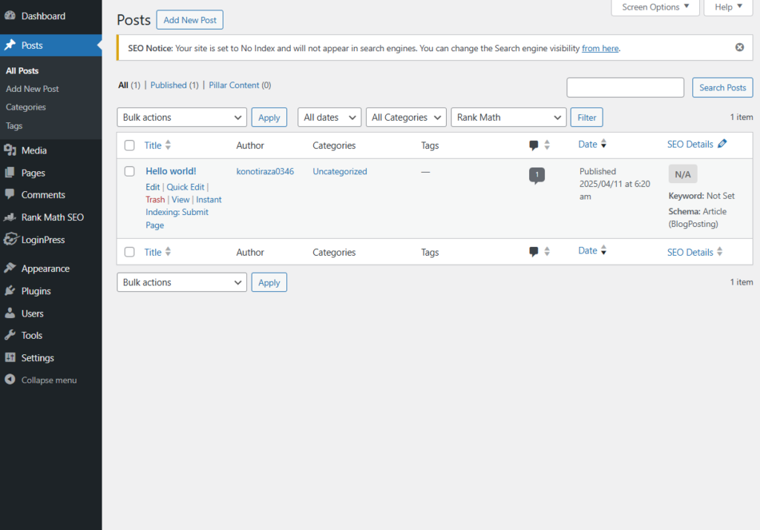Viewport: 760px width, 530px height.
Task: Switch to Pillar Content filter view
Action: pos(234,85)
